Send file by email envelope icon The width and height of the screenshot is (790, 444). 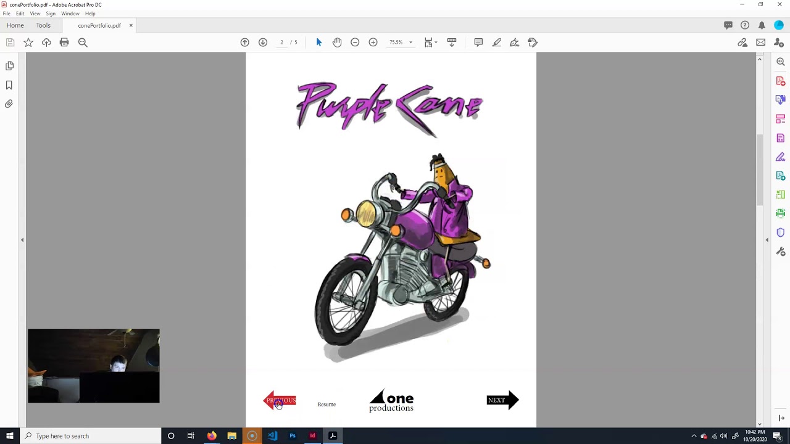(761, 43)
